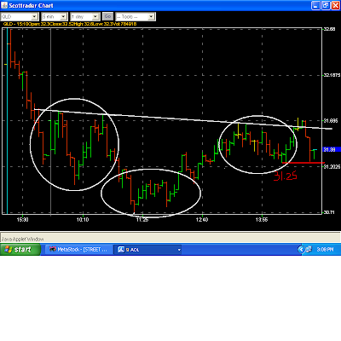Open the Windows start menu
Screen dimensions: 341x341
click(x=20, y=250)
